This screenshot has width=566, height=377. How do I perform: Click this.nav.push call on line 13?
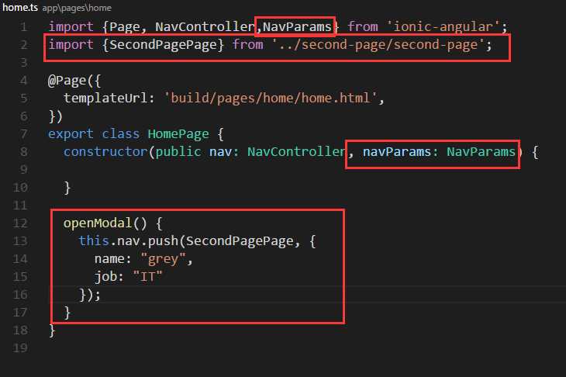(x=129, y=240)
